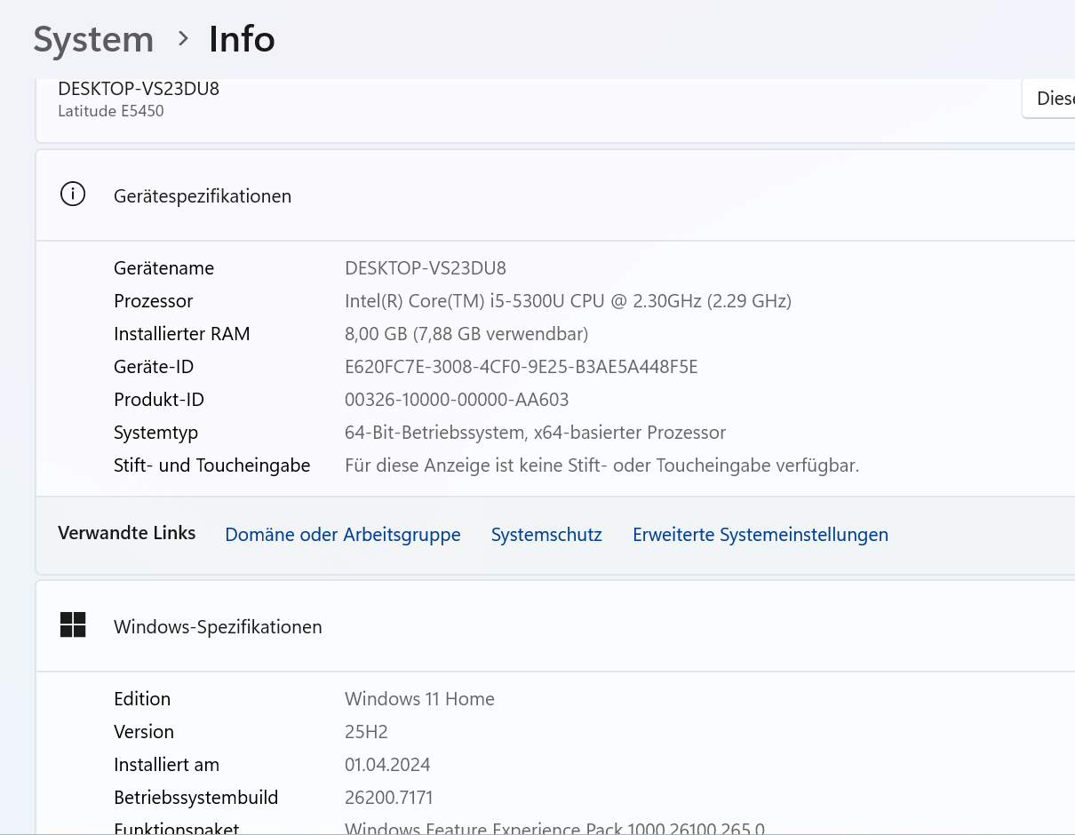
Task: Click the Windows logo icon beside Windows-Spezifikationen
Action: pyautogui.click(x=73, y=625)
